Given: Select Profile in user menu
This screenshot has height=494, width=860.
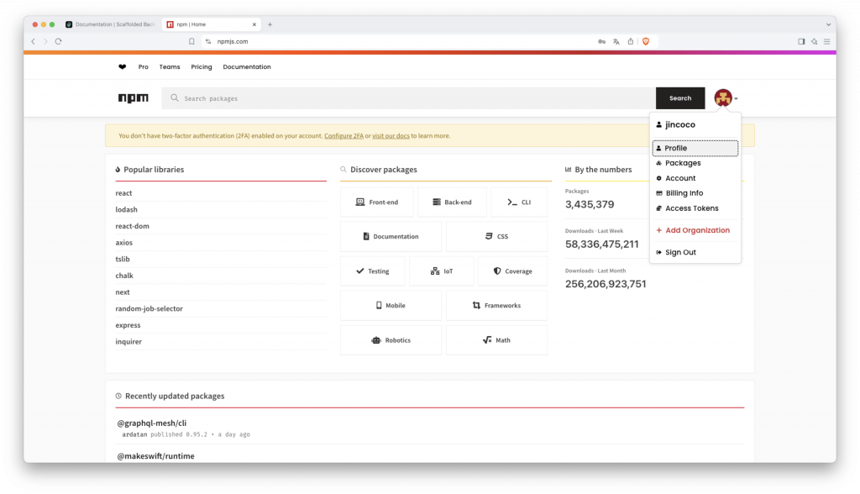Looking at the screenshot, I should pyautogui.click(x=695, y=148).
